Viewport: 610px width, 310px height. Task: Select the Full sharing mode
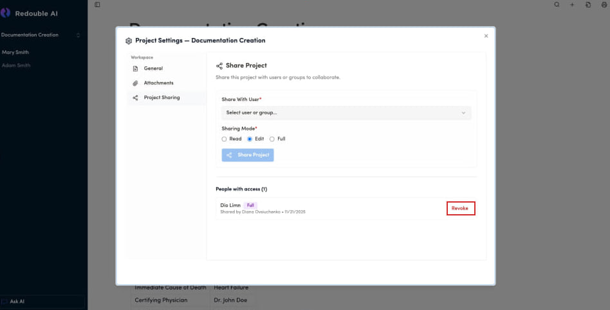click(272, 139)
